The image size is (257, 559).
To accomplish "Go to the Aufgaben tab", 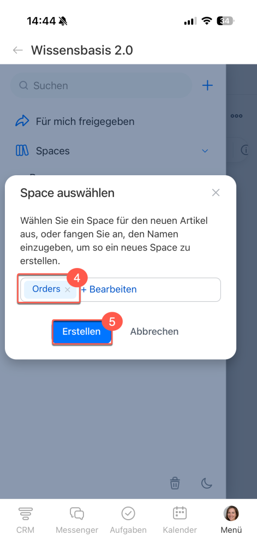I will coord(128,520).
